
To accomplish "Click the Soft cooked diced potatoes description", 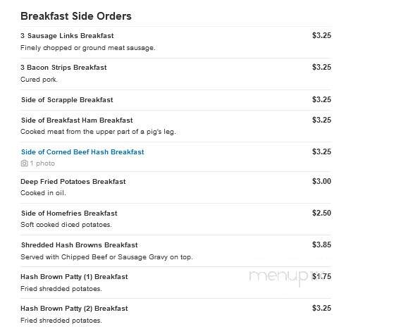I will pos(66,225).
